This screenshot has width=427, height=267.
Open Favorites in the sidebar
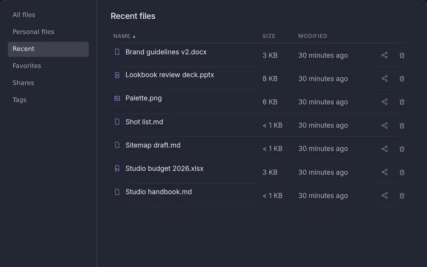click(48, 66)
